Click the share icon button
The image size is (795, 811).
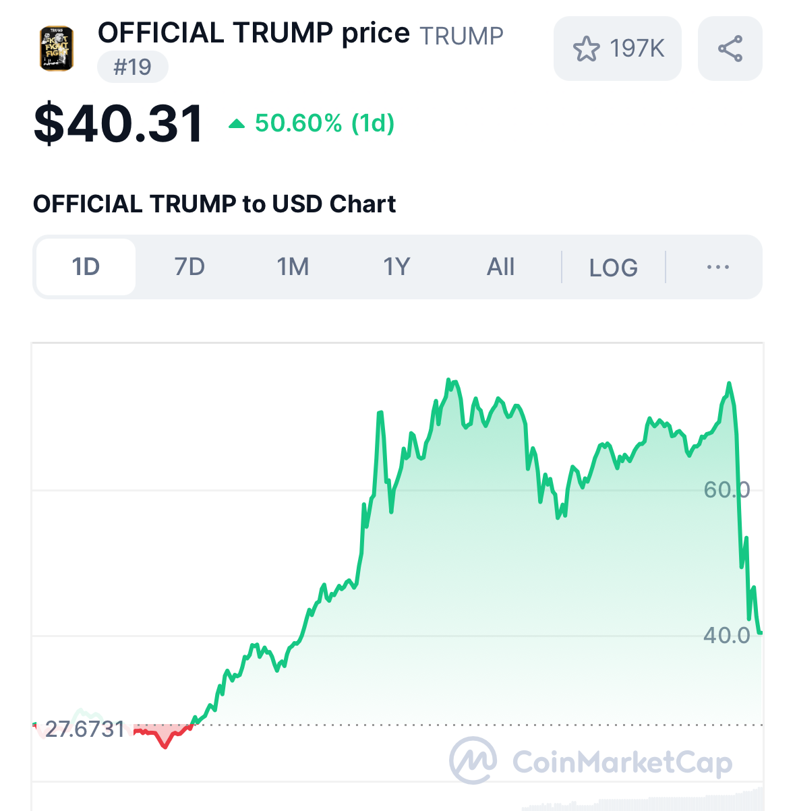730,49
